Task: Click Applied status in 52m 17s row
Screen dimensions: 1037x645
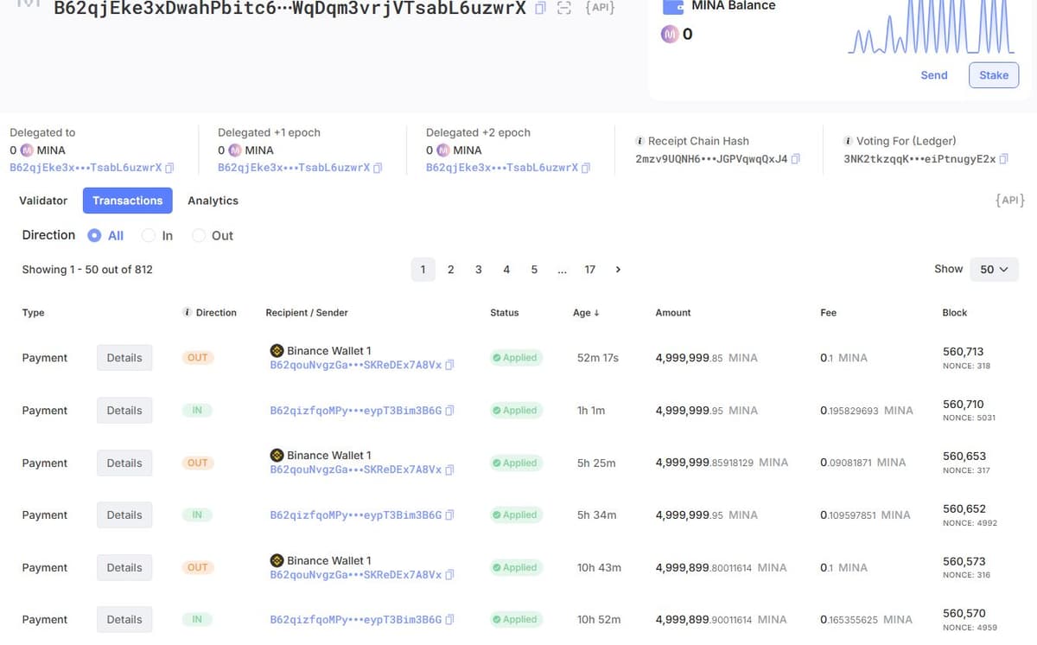Action: point(516,358)
